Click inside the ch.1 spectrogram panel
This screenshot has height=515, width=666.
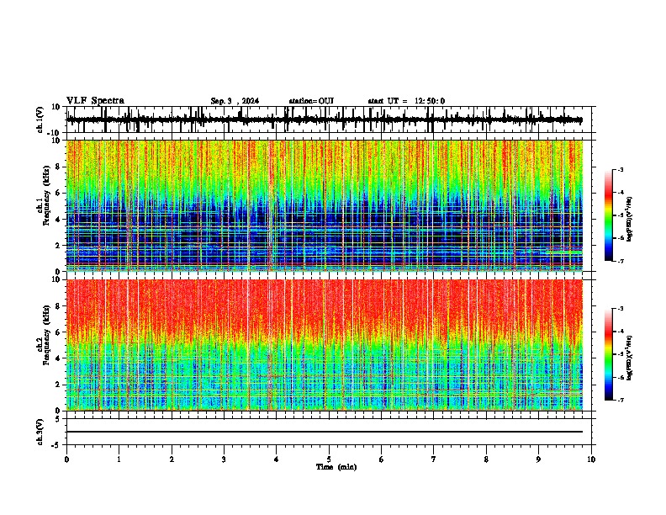pyautogui.click(x=325, y=205)
